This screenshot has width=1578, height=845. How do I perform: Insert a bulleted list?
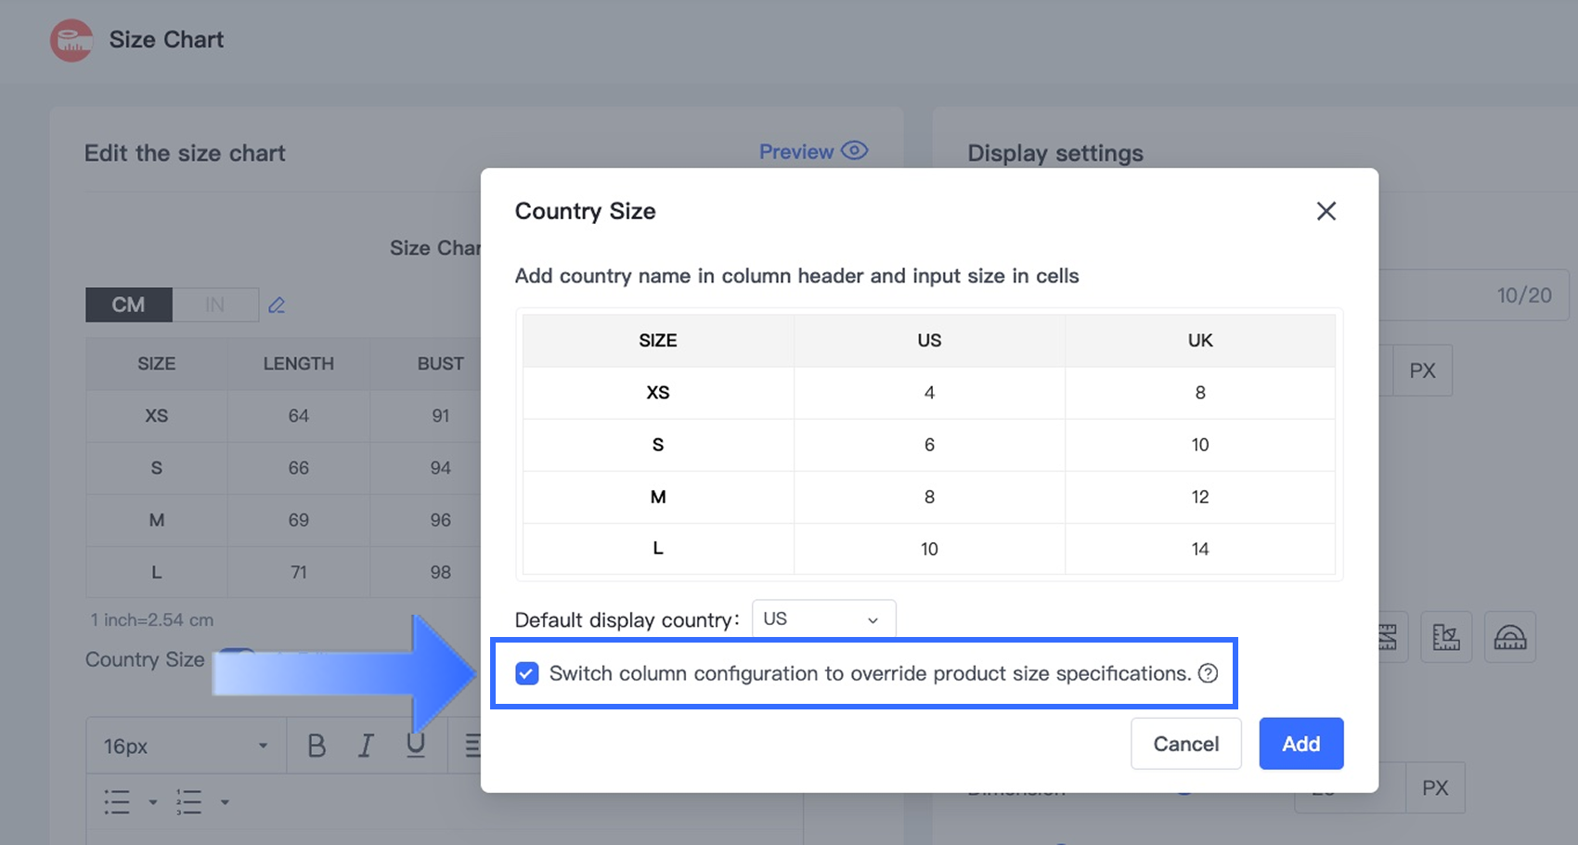click(118, 801)
